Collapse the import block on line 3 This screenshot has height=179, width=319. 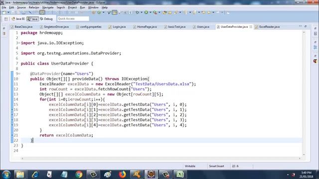click(19, 43)
